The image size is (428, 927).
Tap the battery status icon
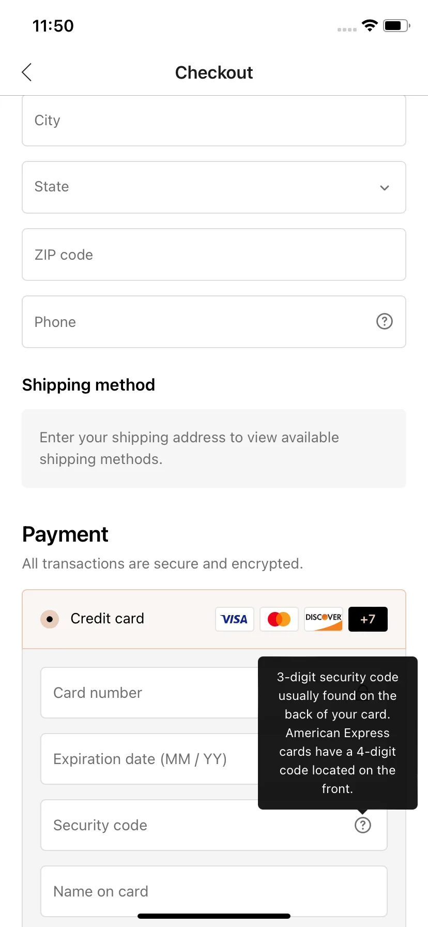coord(396,25)
